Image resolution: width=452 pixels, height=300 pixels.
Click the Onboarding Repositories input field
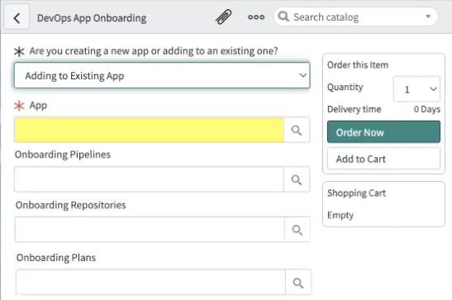(150, 230)
